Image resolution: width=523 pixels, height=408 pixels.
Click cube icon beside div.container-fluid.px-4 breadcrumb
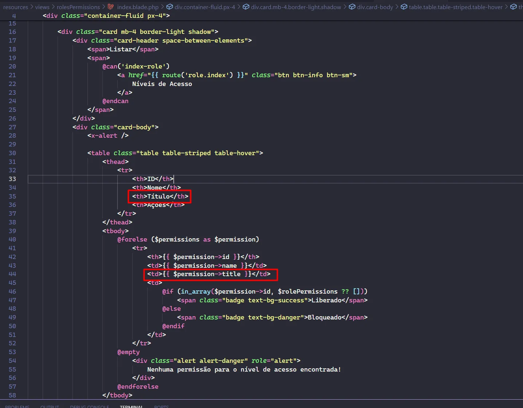point(169,7)
